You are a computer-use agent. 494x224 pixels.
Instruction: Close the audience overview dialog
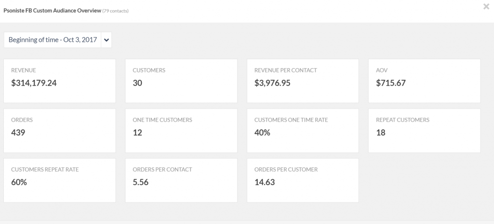click(486, 6)
